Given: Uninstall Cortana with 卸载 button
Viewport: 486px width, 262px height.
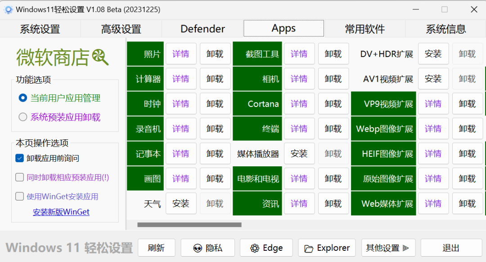Looking at the screenshot, I should click(333, 103).
